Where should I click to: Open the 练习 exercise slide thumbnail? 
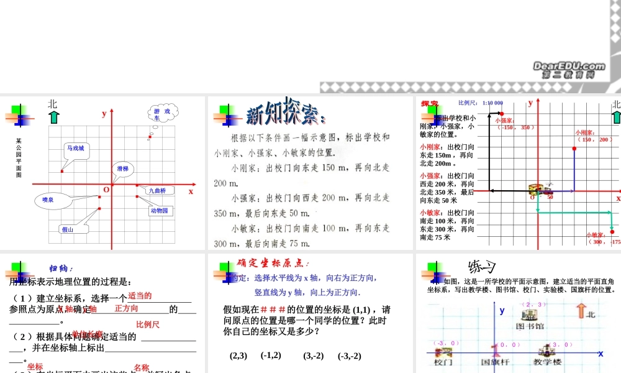tap(519, 313)
